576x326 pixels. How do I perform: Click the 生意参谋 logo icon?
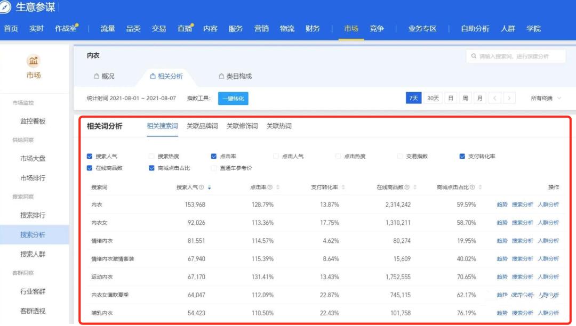click(x=6, y=7)
